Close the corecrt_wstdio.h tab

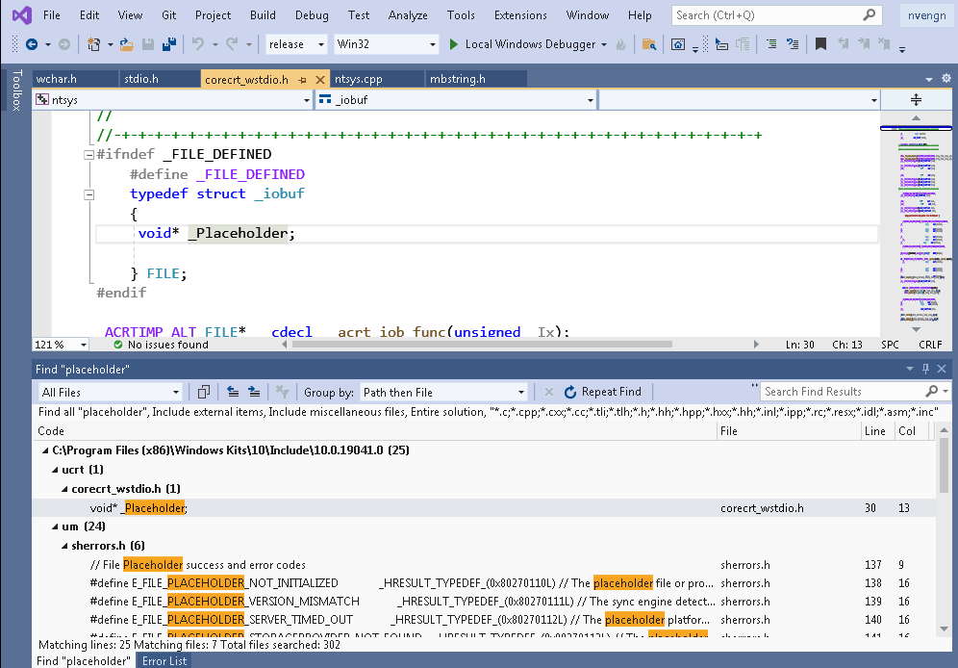coord(319,80)
